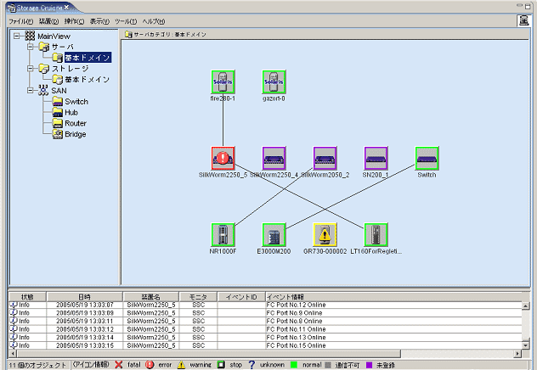Sort by the 状態 column header
This screenshot has width=537, height=370.
(27, 297)
